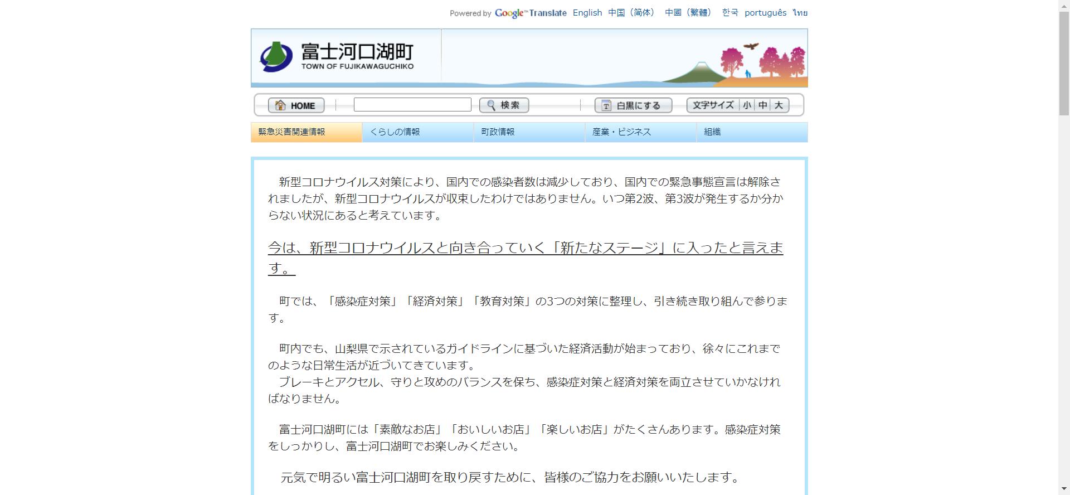Click the line 元気で明るい富士河口湖町を取り戻すために

click(x=510, y=477)
